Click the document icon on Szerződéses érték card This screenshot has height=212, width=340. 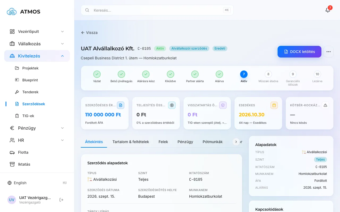coord(121,105)
